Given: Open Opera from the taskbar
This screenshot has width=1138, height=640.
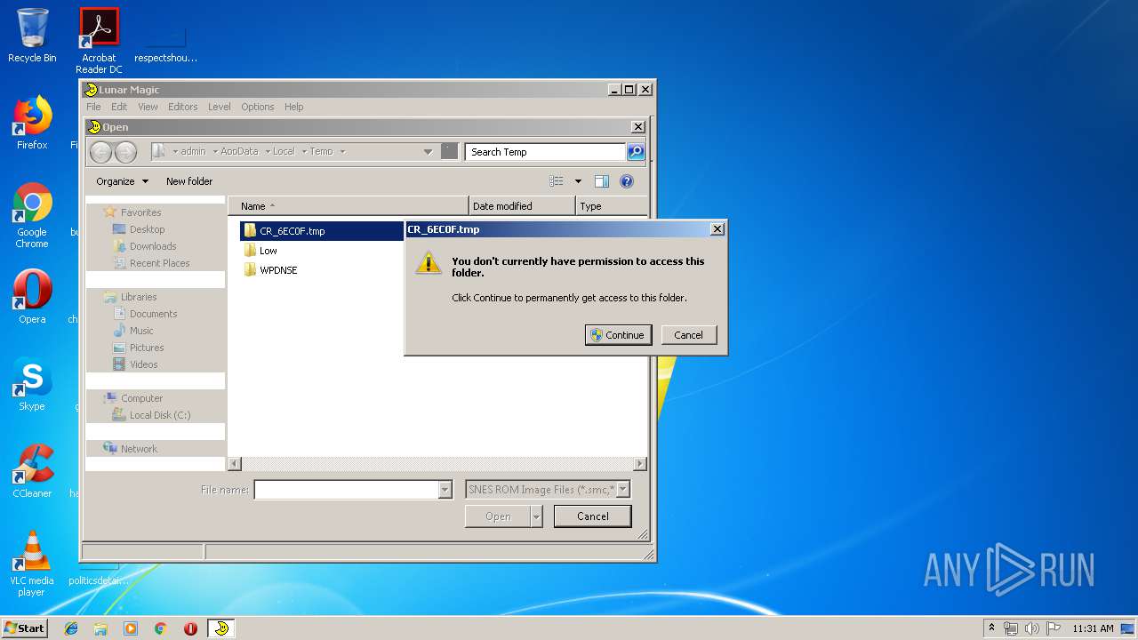Looking at the screenshot, I should tap(190, 628).
